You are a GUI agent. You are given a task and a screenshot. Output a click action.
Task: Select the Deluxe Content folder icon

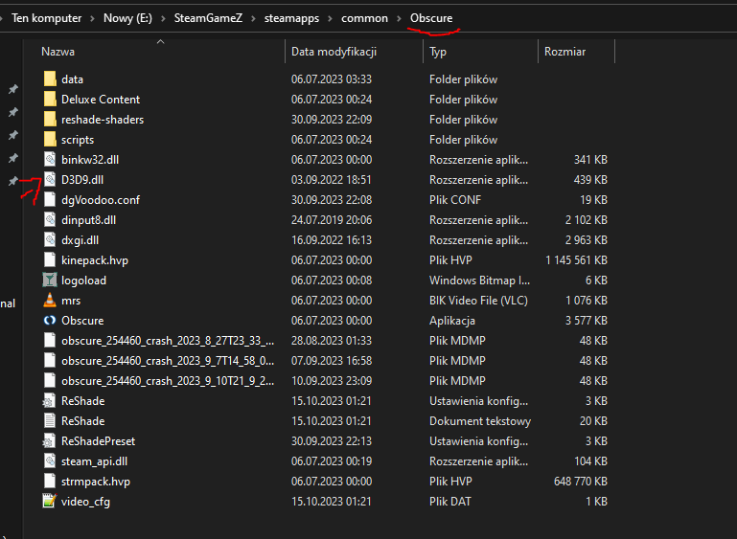(50, 100)
